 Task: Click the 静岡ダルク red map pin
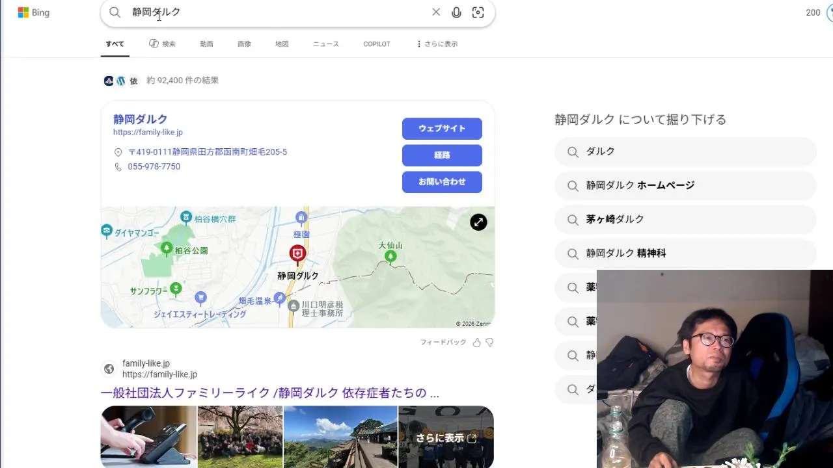click(x=297, y=254)
